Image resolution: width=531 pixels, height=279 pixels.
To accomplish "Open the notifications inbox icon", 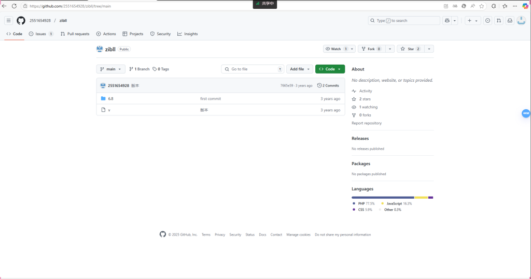I will click(x=510, y=21).
